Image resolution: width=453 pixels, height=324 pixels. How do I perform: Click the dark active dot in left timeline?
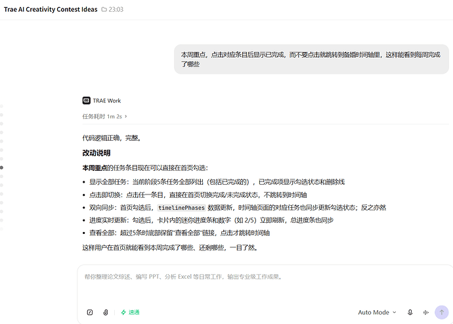(x=1, y=168)
